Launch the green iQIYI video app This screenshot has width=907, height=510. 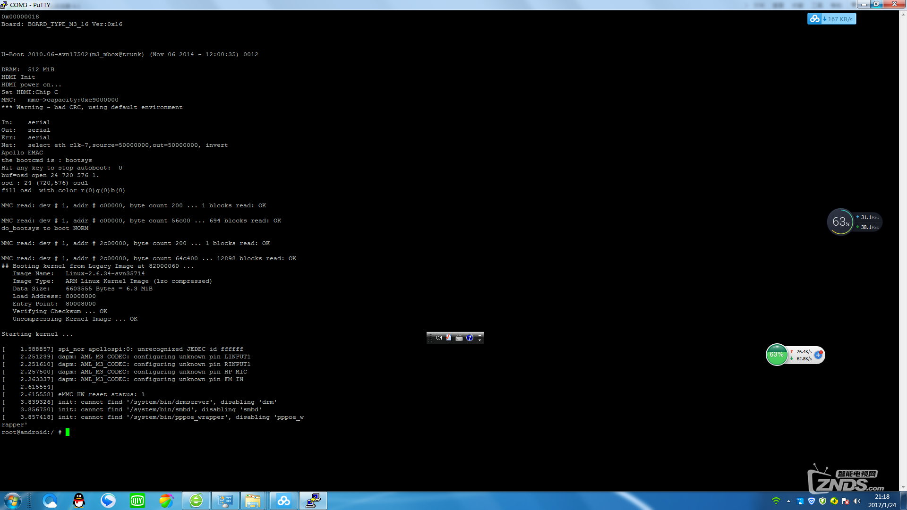(x=137, y=501)
